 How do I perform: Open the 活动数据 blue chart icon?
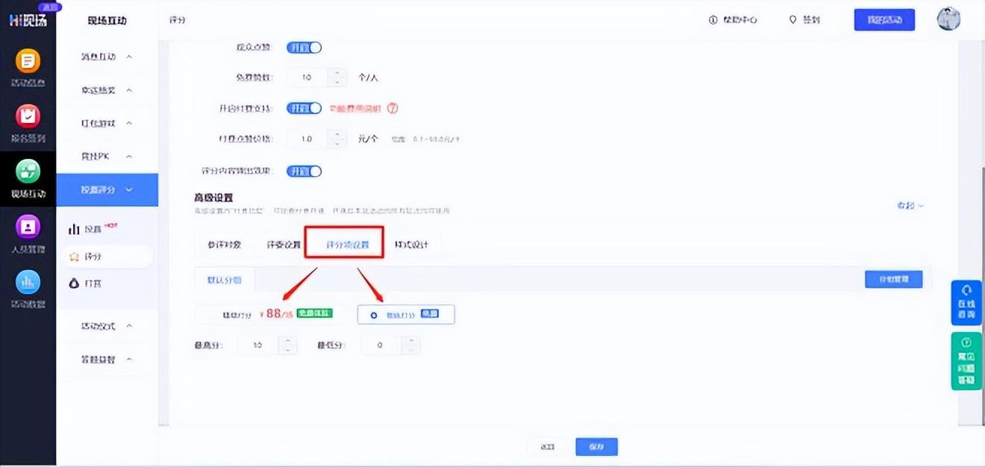click(28, 283)
